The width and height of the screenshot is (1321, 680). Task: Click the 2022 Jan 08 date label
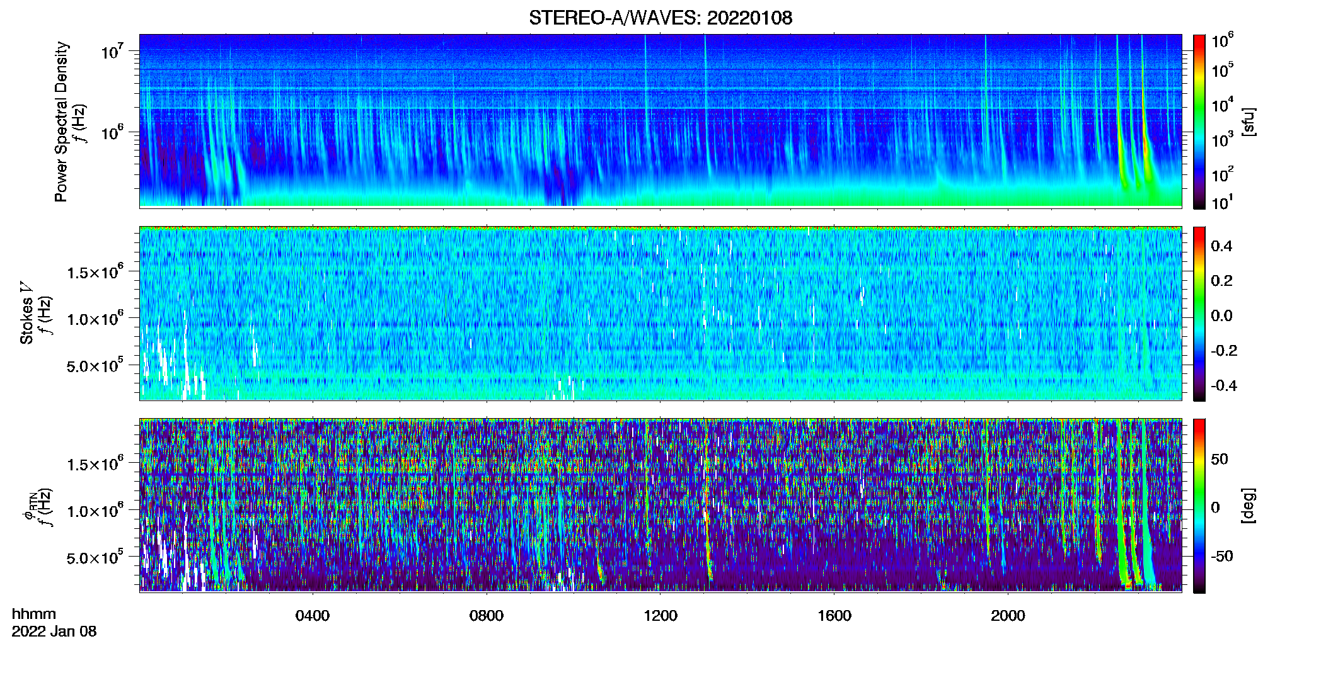tap(54, 632)
